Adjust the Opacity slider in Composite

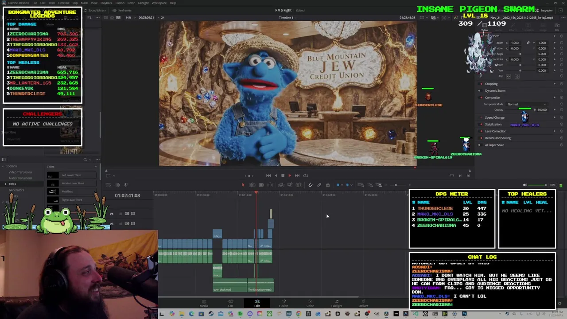(x=520, y=109)
